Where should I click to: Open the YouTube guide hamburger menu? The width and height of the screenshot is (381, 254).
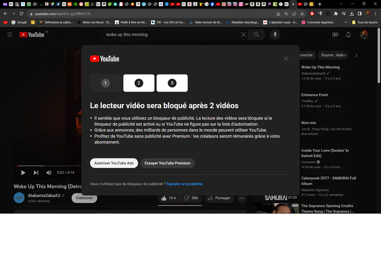point(10,34)
